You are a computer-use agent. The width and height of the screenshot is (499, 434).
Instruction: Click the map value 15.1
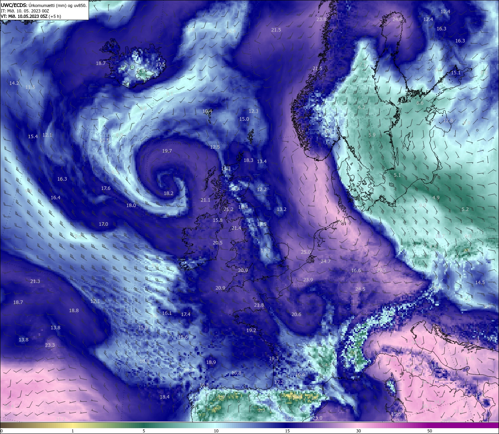tap(456, 73)
